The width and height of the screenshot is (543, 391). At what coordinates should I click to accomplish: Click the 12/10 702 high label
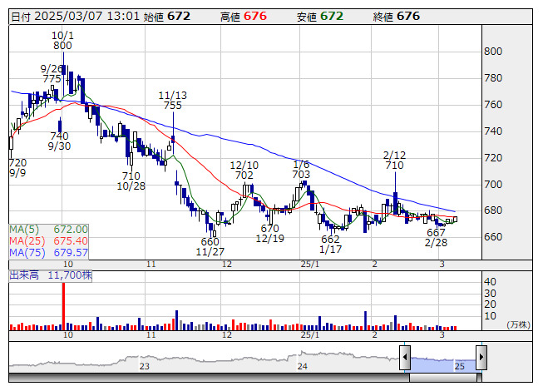pyautogui.click(x=244, y=171)
